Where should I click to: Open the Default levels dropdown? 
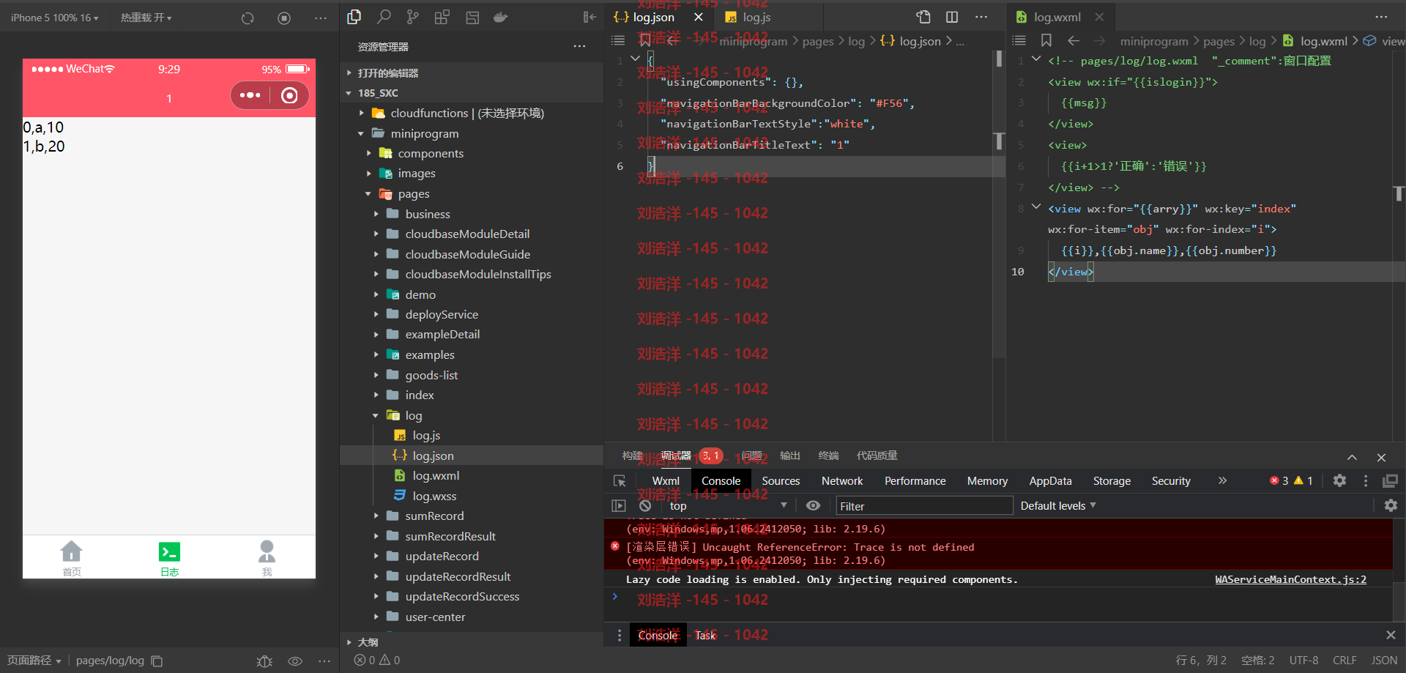(1058, 505)
